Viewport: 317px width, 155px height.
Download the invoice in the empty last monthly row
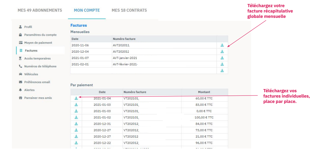coord(222,71)
